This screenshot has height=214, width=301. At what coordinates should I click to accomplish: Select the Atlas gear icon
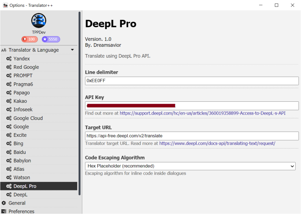pyautogui.click(x=8, y=169)
